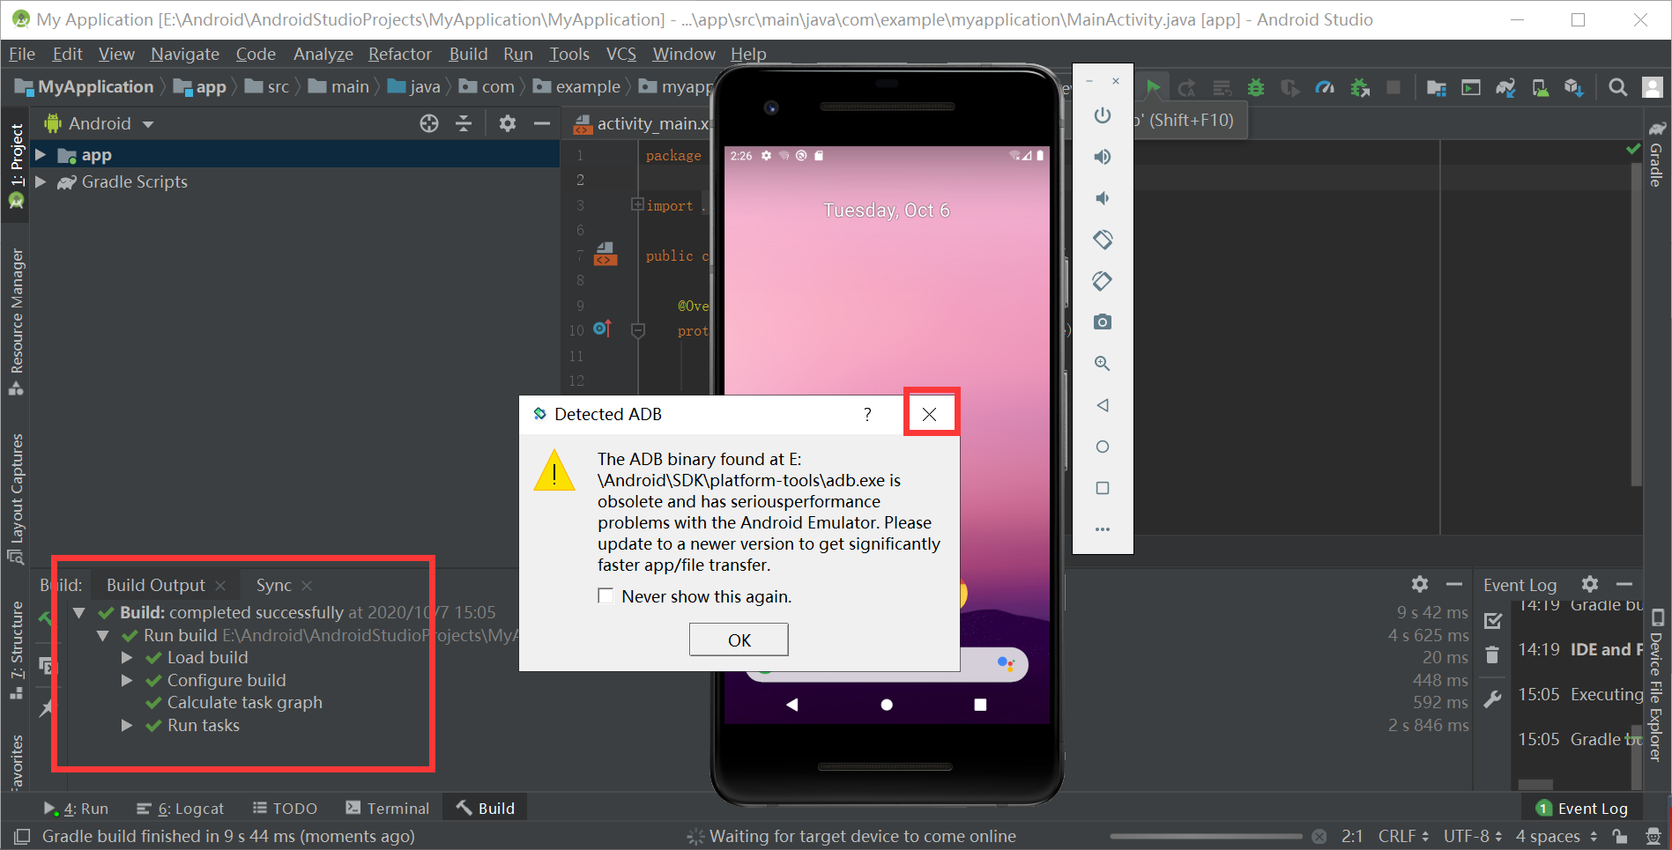Tap phone screen Back navigation button
The width and height of the screenshot is (1672, 850).
pos(792,705)
